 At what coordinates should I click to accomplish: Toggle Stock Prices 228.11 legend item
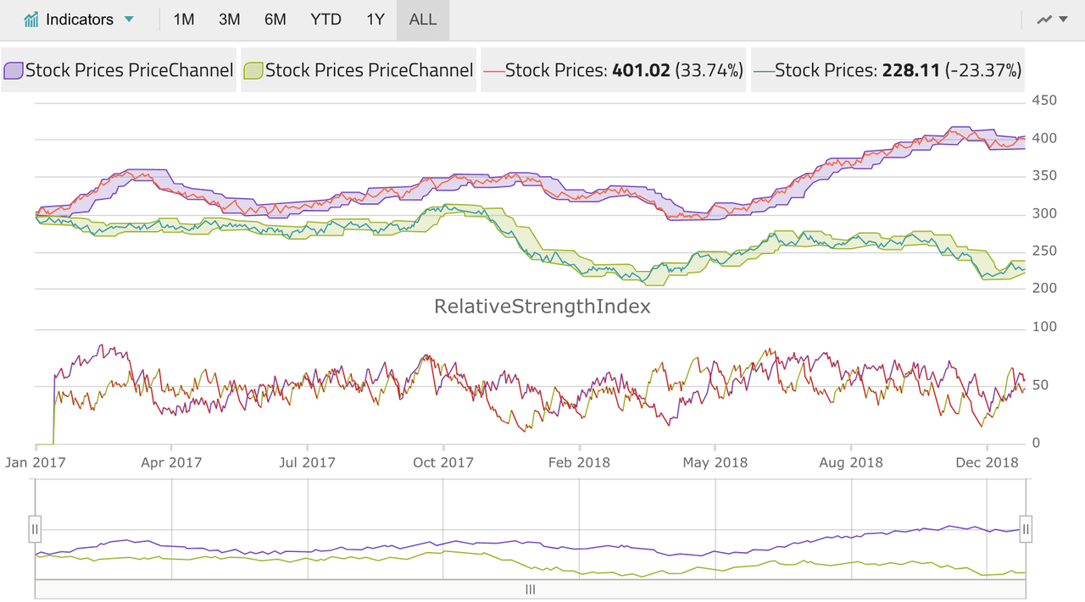click(887, 70)
